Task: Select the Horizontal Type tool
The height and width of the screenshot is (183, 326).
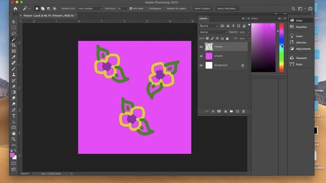Action: pos(14,116)
